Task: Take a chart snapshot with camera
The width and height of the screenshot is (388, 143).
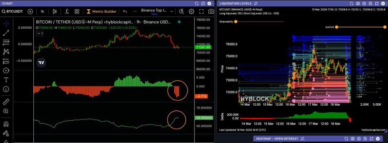Action: click(211, 11)
